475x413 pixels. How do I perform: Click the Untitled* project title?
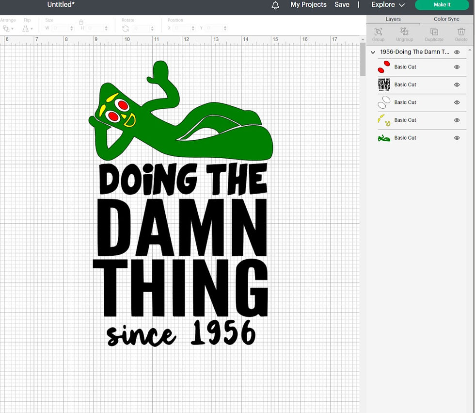[x=61, y=4]
